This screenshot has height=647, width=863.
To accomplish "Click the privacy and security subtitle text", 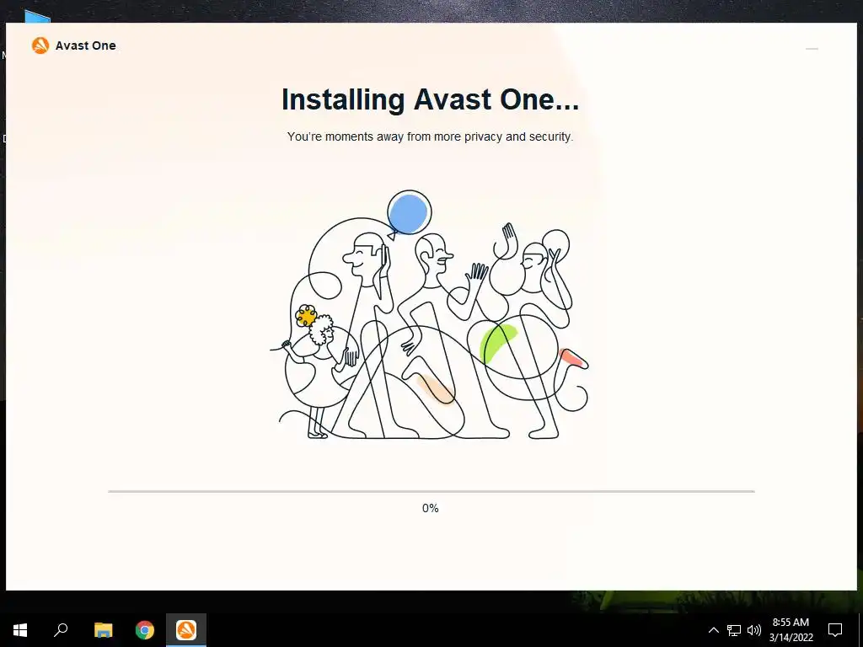I will tap(431, 136).
